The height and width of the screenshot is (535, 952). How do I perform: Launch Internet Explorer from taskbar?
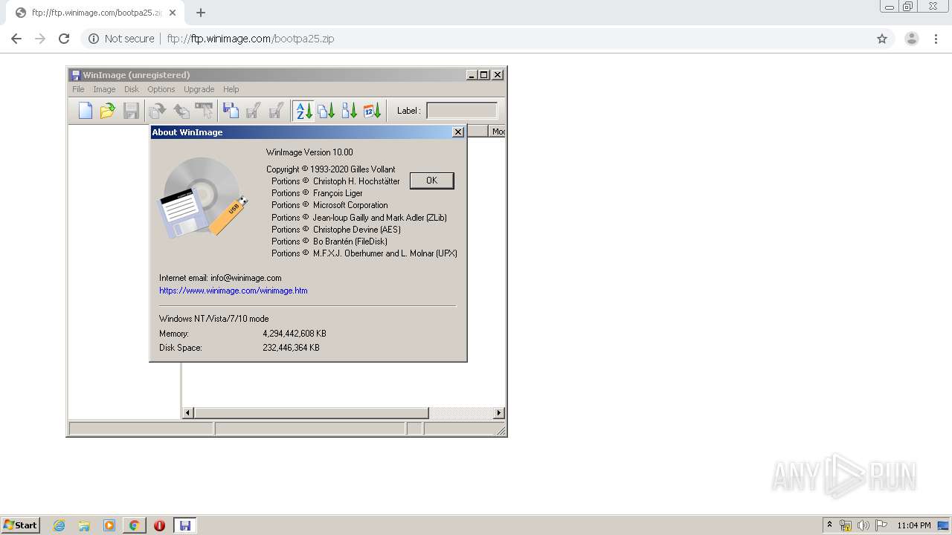point(59,525)
